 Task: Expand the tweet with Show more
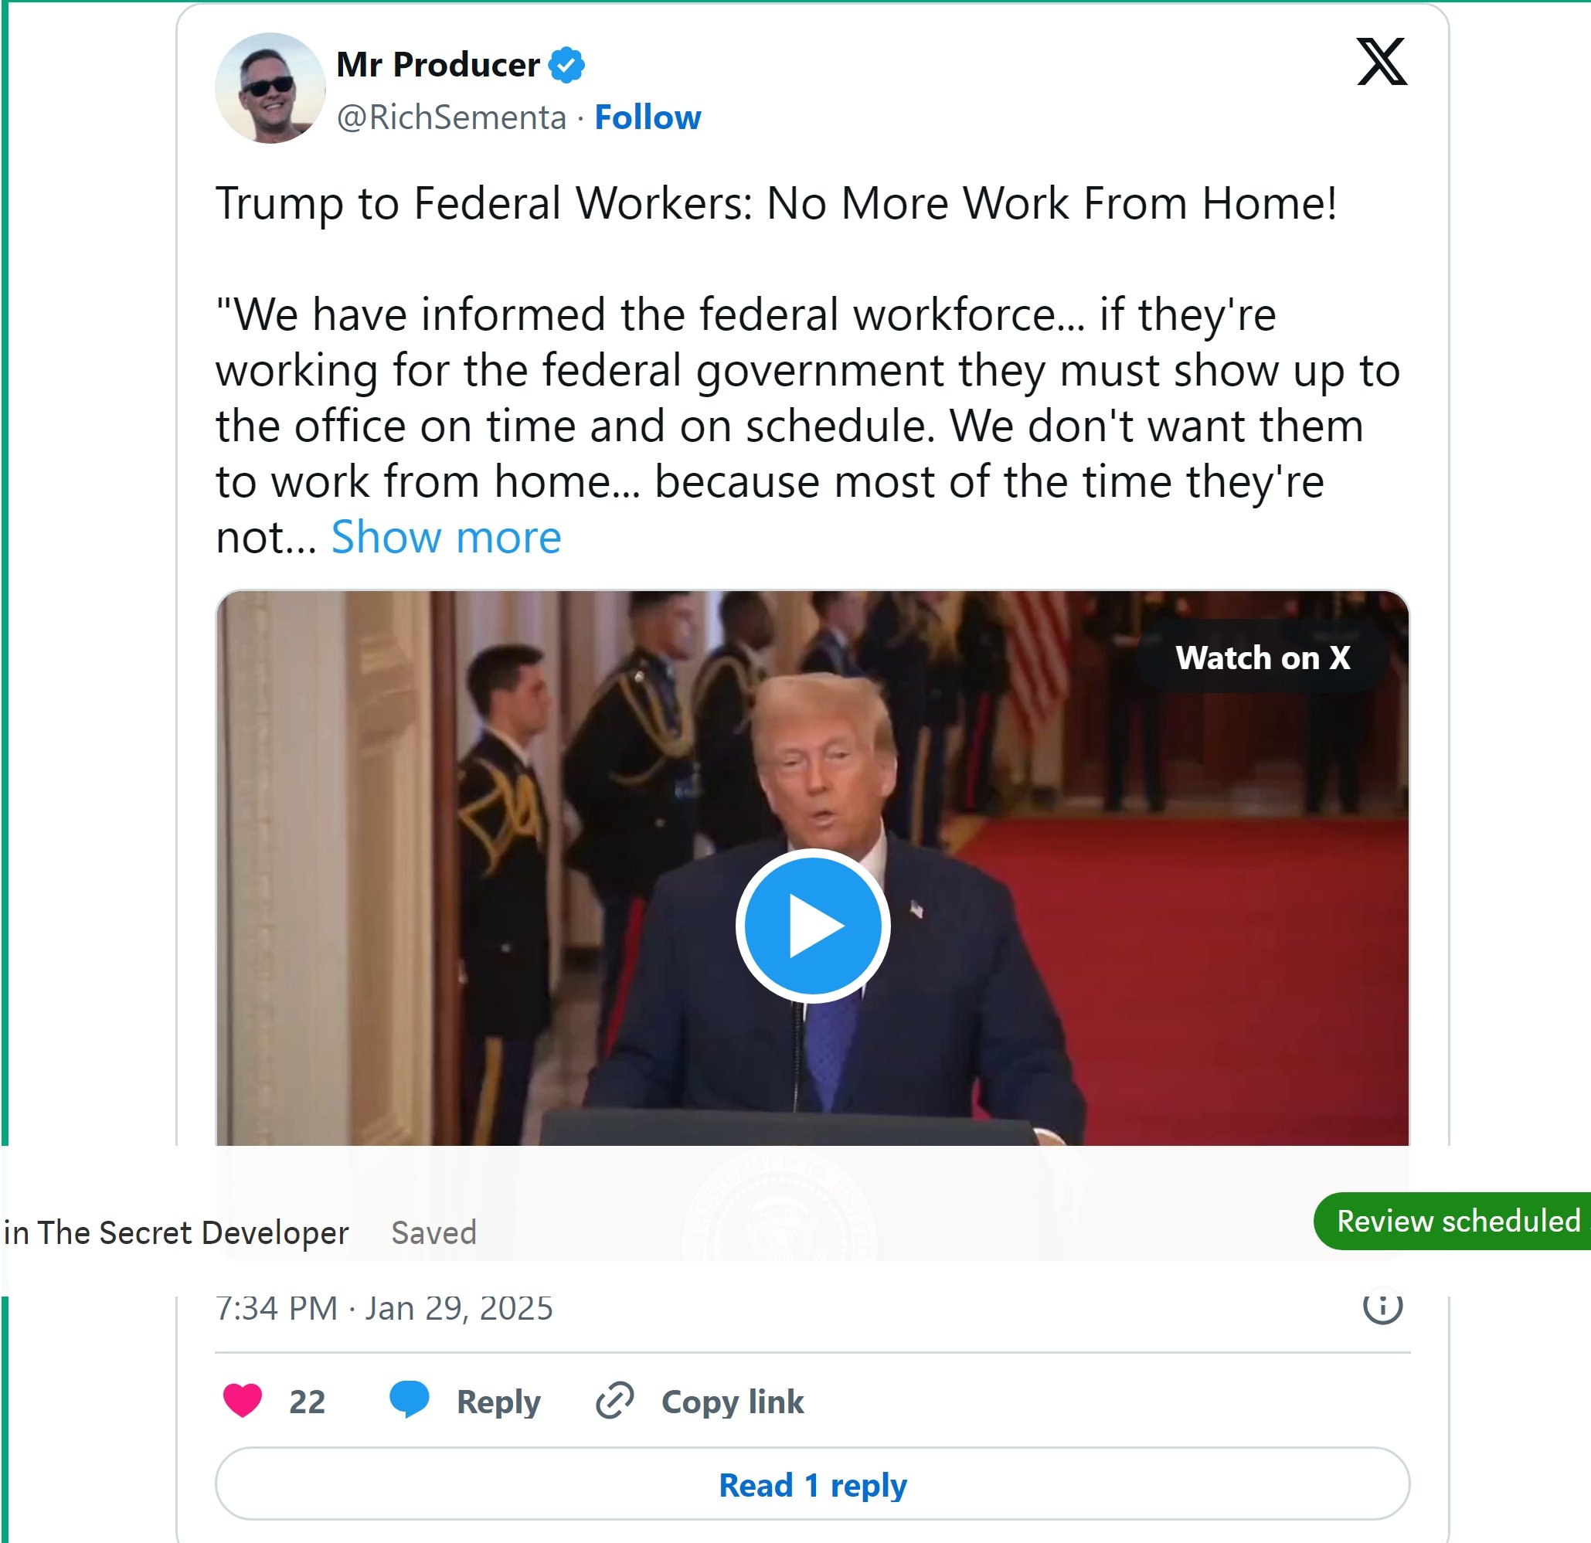446,537
